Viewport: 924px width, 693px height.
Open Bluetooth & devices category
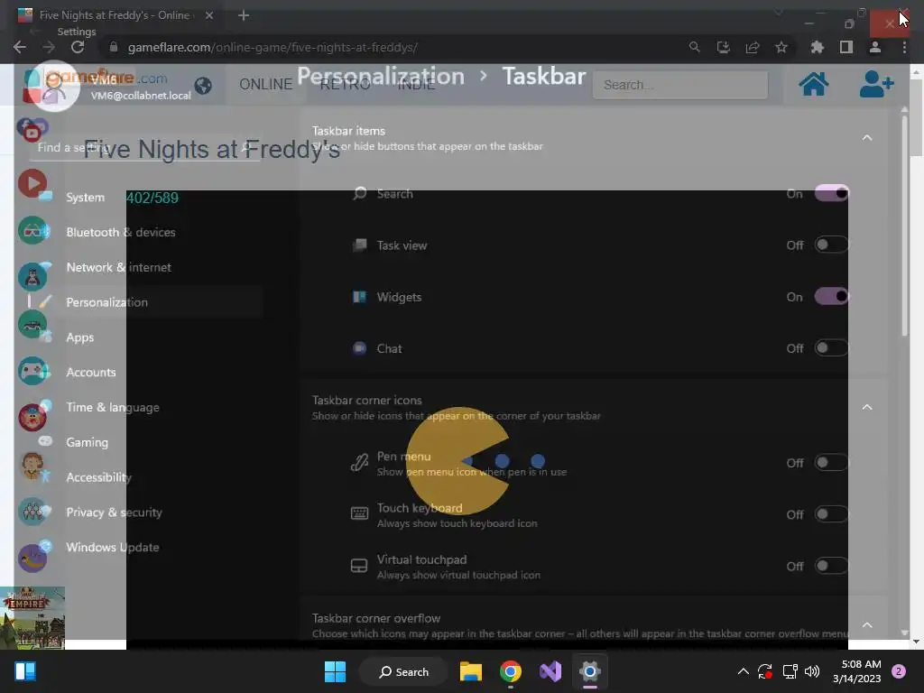point(144,232)
